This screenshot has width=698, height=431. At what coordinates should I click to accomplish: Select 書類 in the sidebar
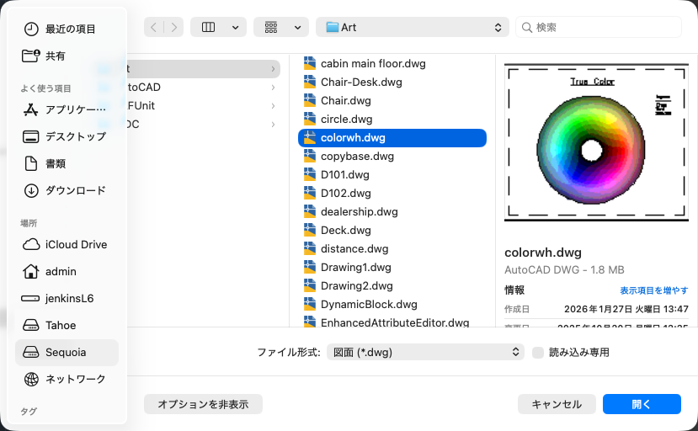[x=67, y=163]
